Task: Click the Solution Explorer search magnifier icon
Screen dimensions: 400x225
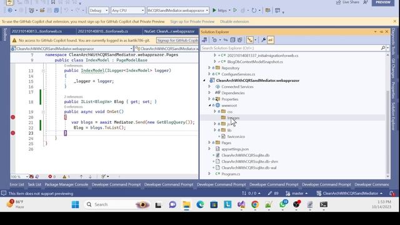Action: click(383, 48)
